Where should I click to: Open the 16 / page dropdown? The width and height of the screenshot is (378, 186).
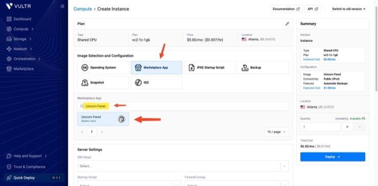pyautogui.click(x=276, y=132)
